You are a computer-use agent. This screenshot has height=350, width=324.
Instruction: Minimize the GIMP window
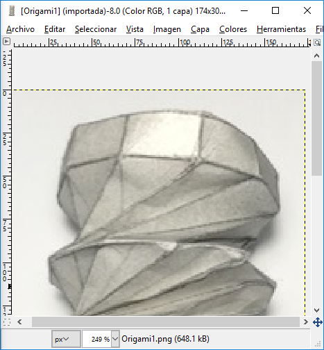[x=244, y=10]
